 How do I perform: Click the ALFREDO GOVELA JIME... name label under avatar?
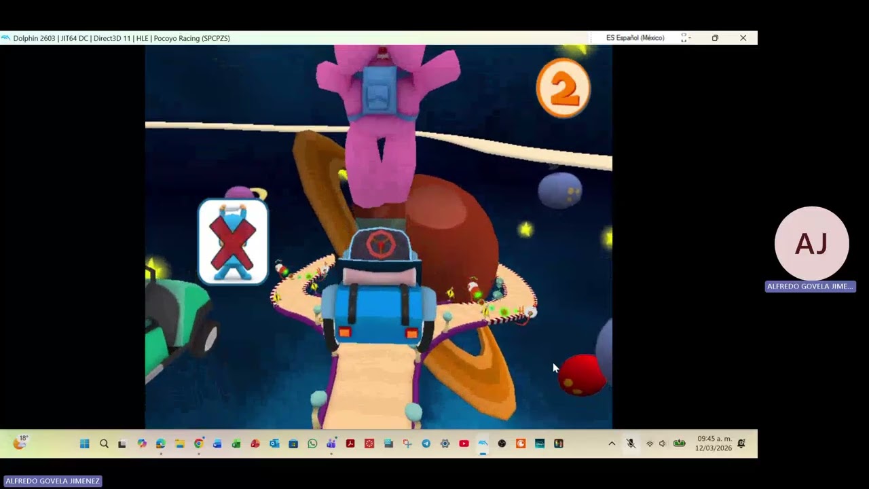(810, 287)
